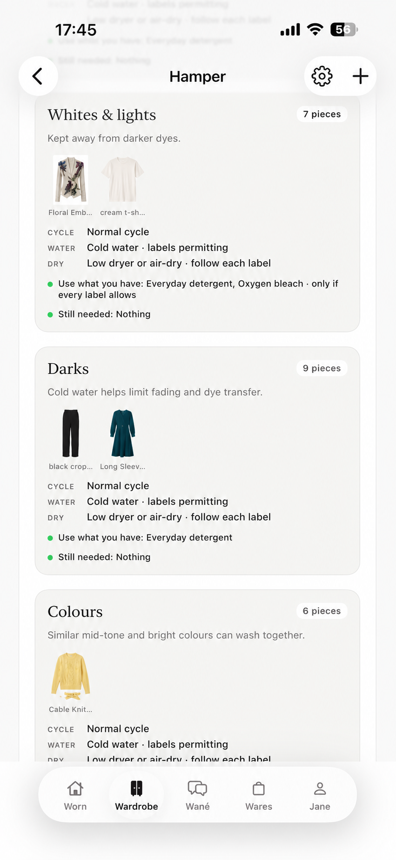Tap the 9 pieces badge
The image size is (396, 860).
tap(322, 368)
